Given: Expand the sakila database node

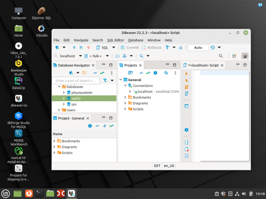Looking at the screenshot, I should coord(64,98).
